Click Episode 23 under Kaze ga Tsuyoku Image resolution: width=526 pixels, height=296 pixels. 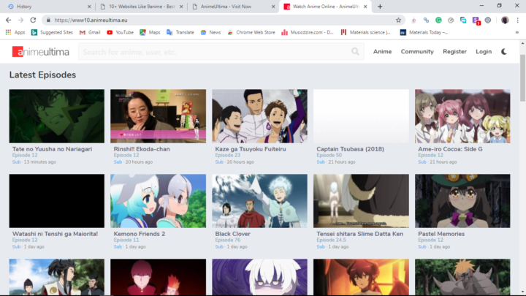[x=227, y=155]
